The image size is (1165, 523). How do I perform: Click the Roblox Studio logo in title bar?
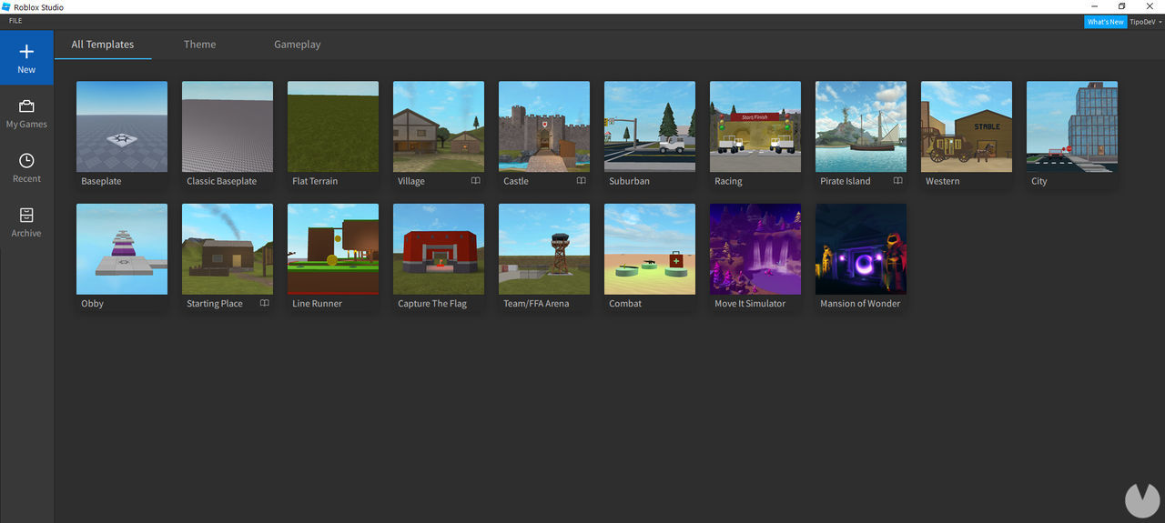tap(6, 6)
